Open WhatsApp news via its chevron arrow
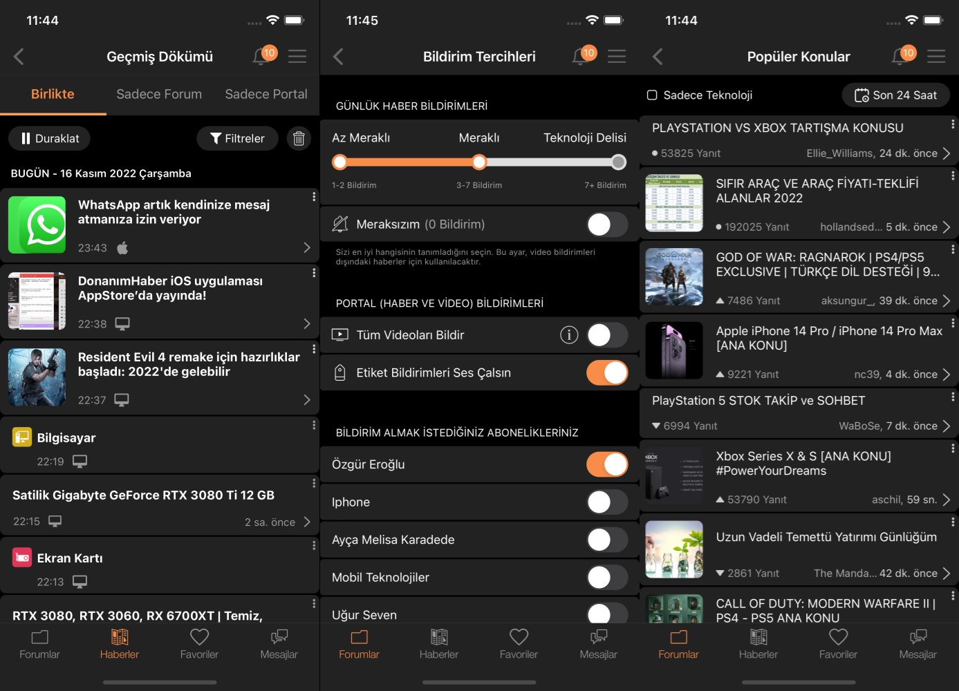The height and width of the screenshot is (691, 959). [x=307, y=247]
